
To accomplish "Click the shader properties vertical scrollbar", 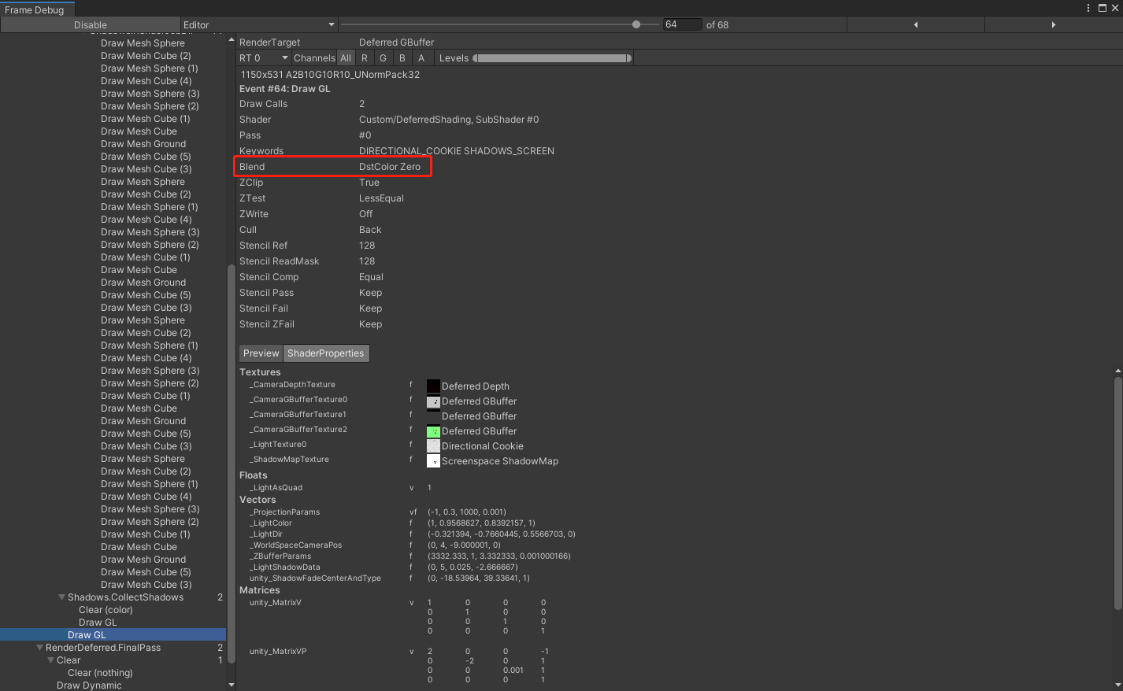I will 1117,493.
